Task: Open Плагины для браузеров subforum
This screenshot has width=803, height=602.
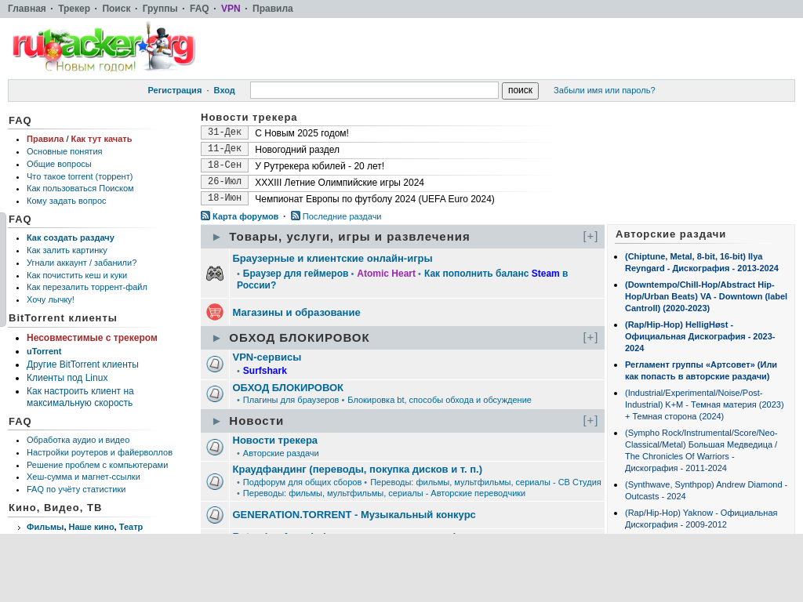Action: pyautogui.click(x=291, y=400)
